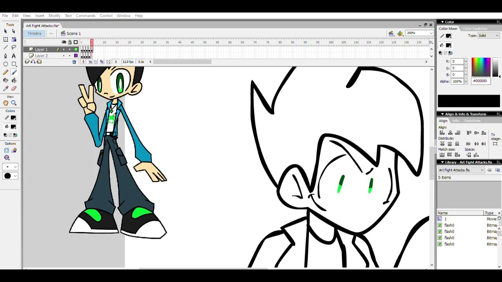Collapse the Library panel
This screenshot has width=502, height=282.
442,162
